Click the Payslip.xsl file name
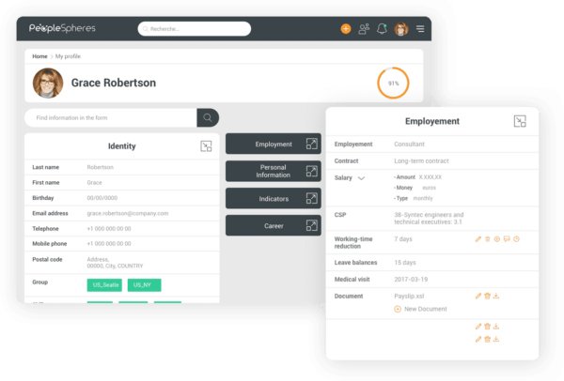The width and height of the screenshot is (564, 381). tap(409, 297)
